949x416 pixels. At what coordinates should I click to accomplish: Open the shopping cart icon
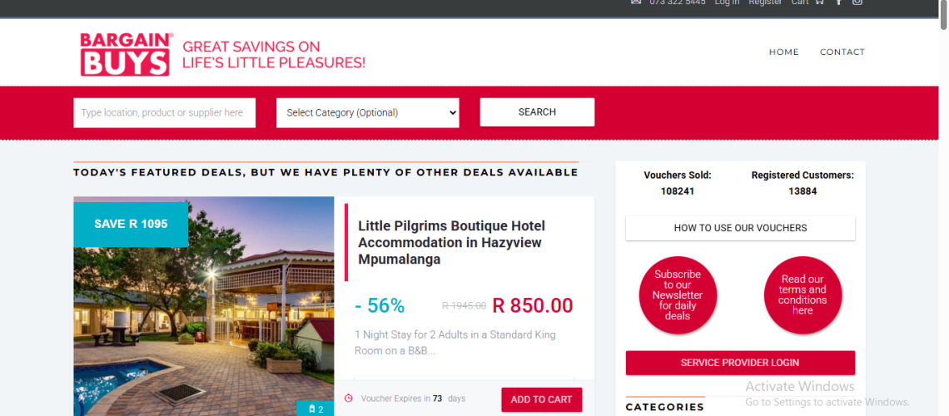(x=820, y=2)
